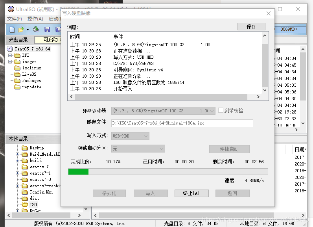
Task: Click the UltraISO disc logo in title bar
Action: (11, 9)
